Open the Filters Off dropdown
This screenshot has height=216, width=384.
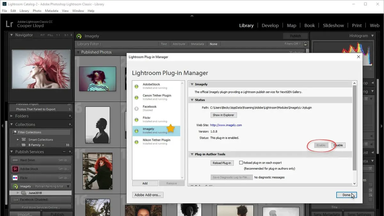click(x=292, y=44)
